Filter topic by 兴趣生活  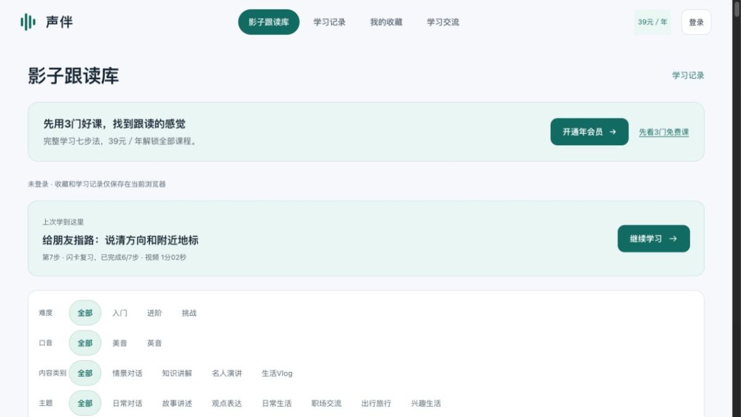coord(426,403)
